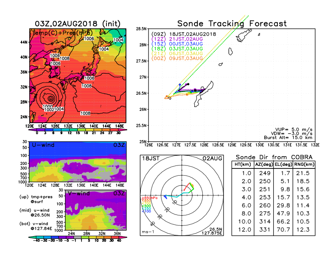Screen dimensions: 336x259
Task: Click the '(mid) u-wind @26.50N' note
Action: pyautogui.click(x=34, y=212)
